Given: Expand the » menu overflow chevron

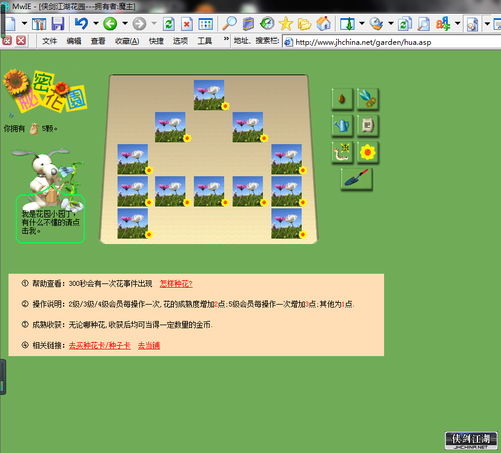Looking at the screenshot, I should pyautogui.click(x=226, y=39).
